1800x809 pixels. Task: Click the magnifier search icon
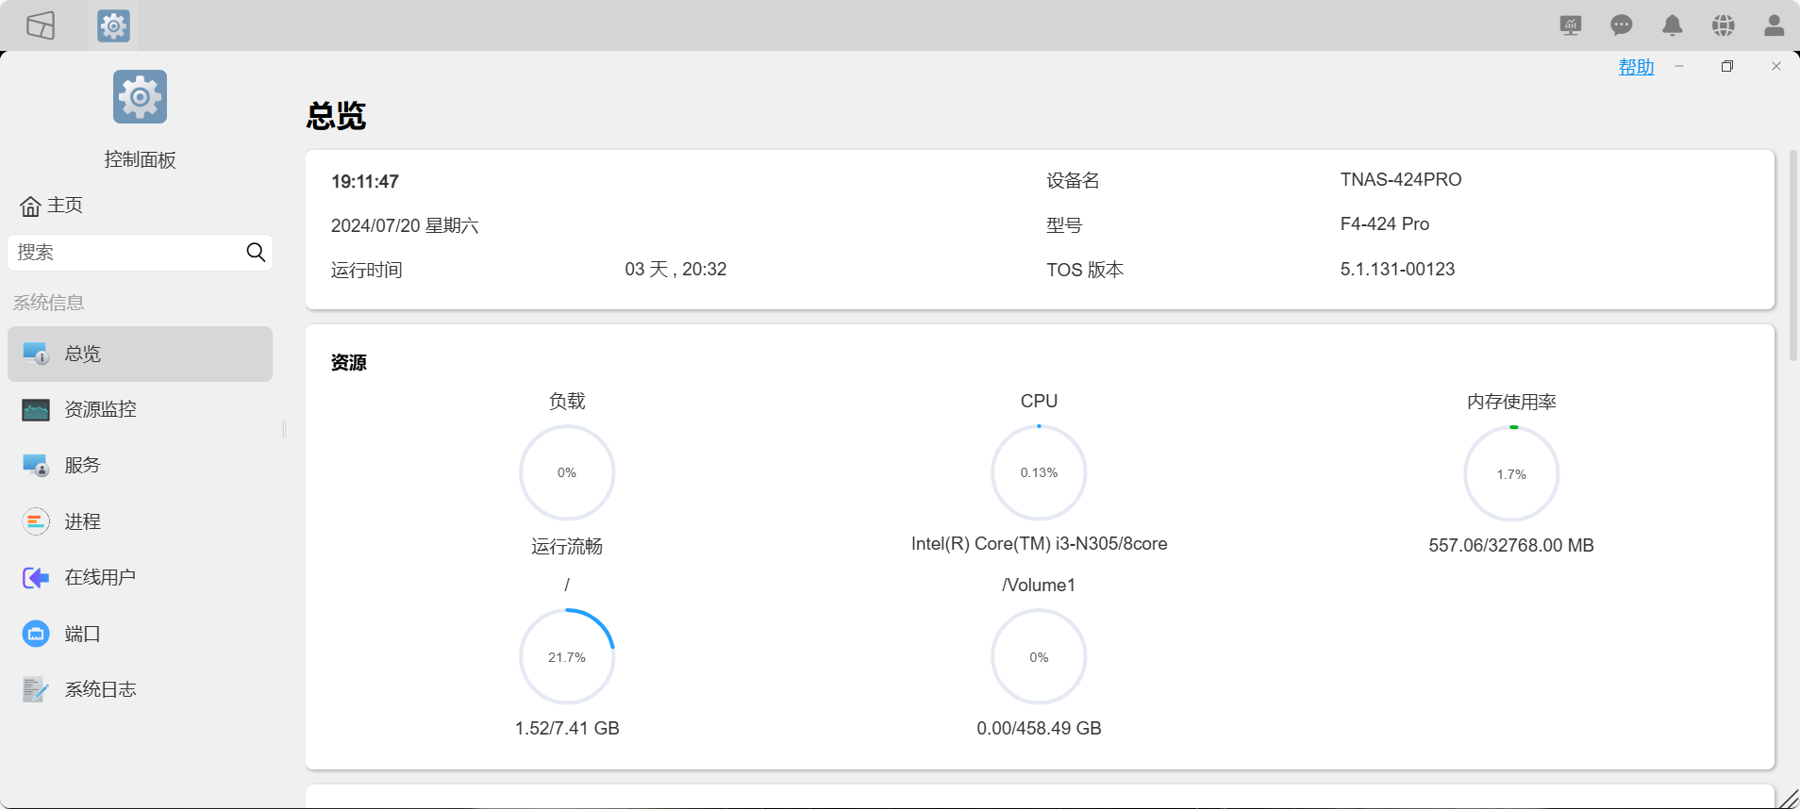(x=256, y=253)
